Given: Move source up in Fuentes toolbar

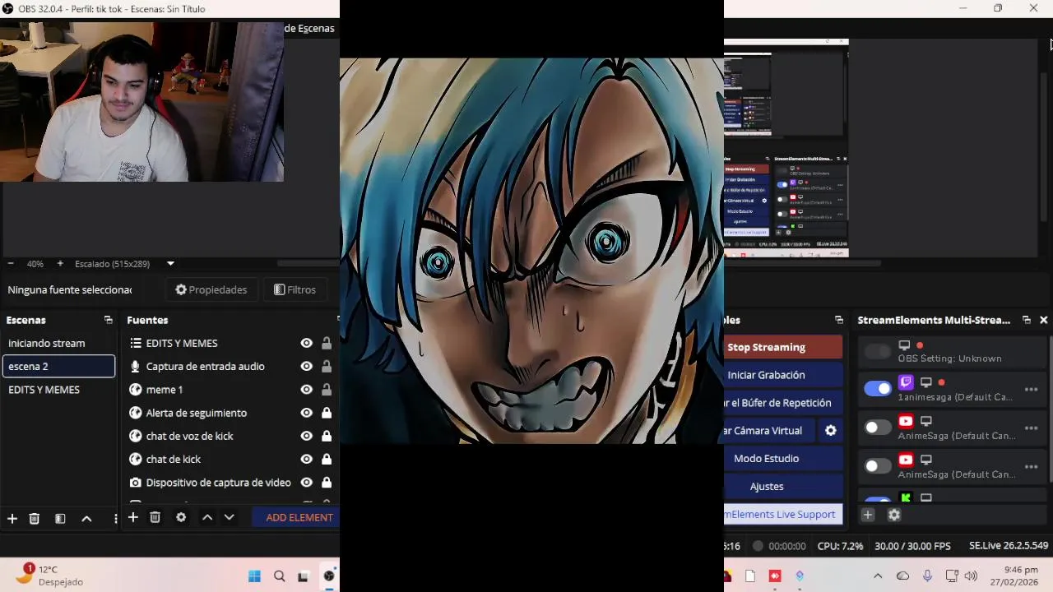Looking at the screenshot, I should [x=207, y=517].
